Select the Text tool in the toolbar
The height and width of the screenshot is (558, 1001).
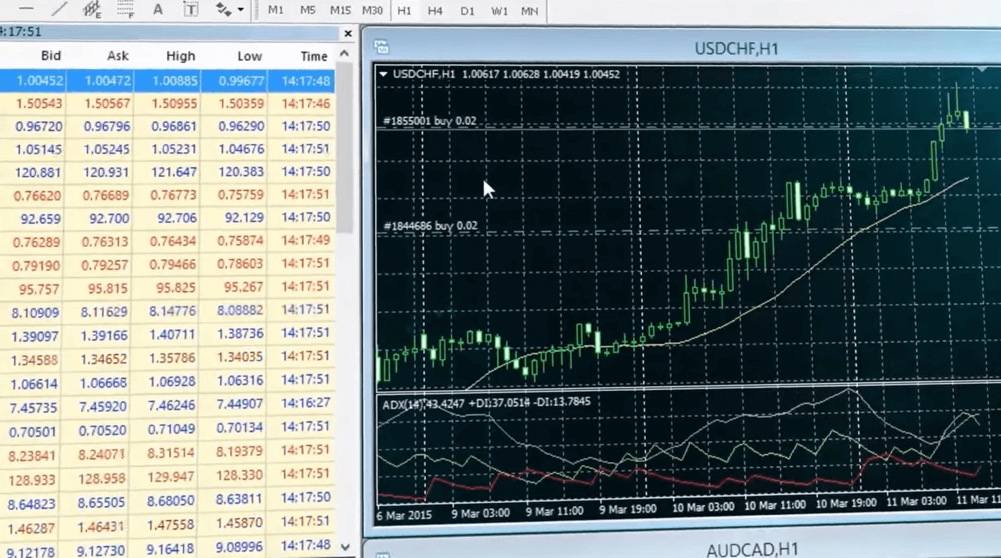point(158,10)
